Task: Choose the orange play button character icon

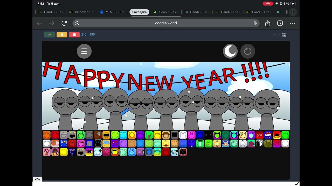Action: (x=226, y=143)
